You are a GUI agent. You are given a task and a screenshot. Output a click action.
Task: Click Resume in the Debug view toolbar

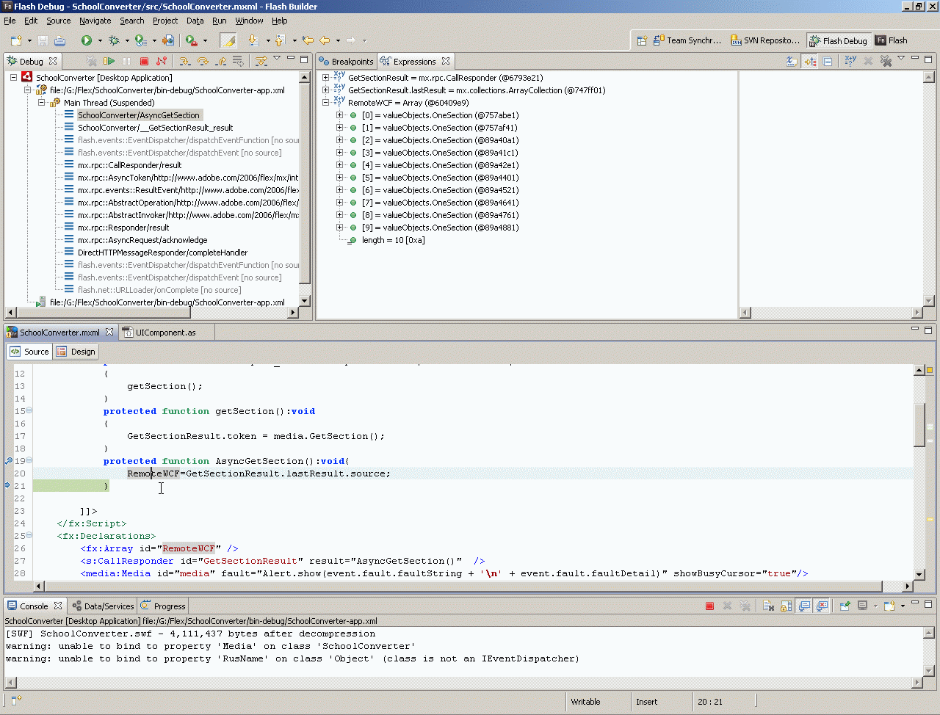tap(109, 62)
